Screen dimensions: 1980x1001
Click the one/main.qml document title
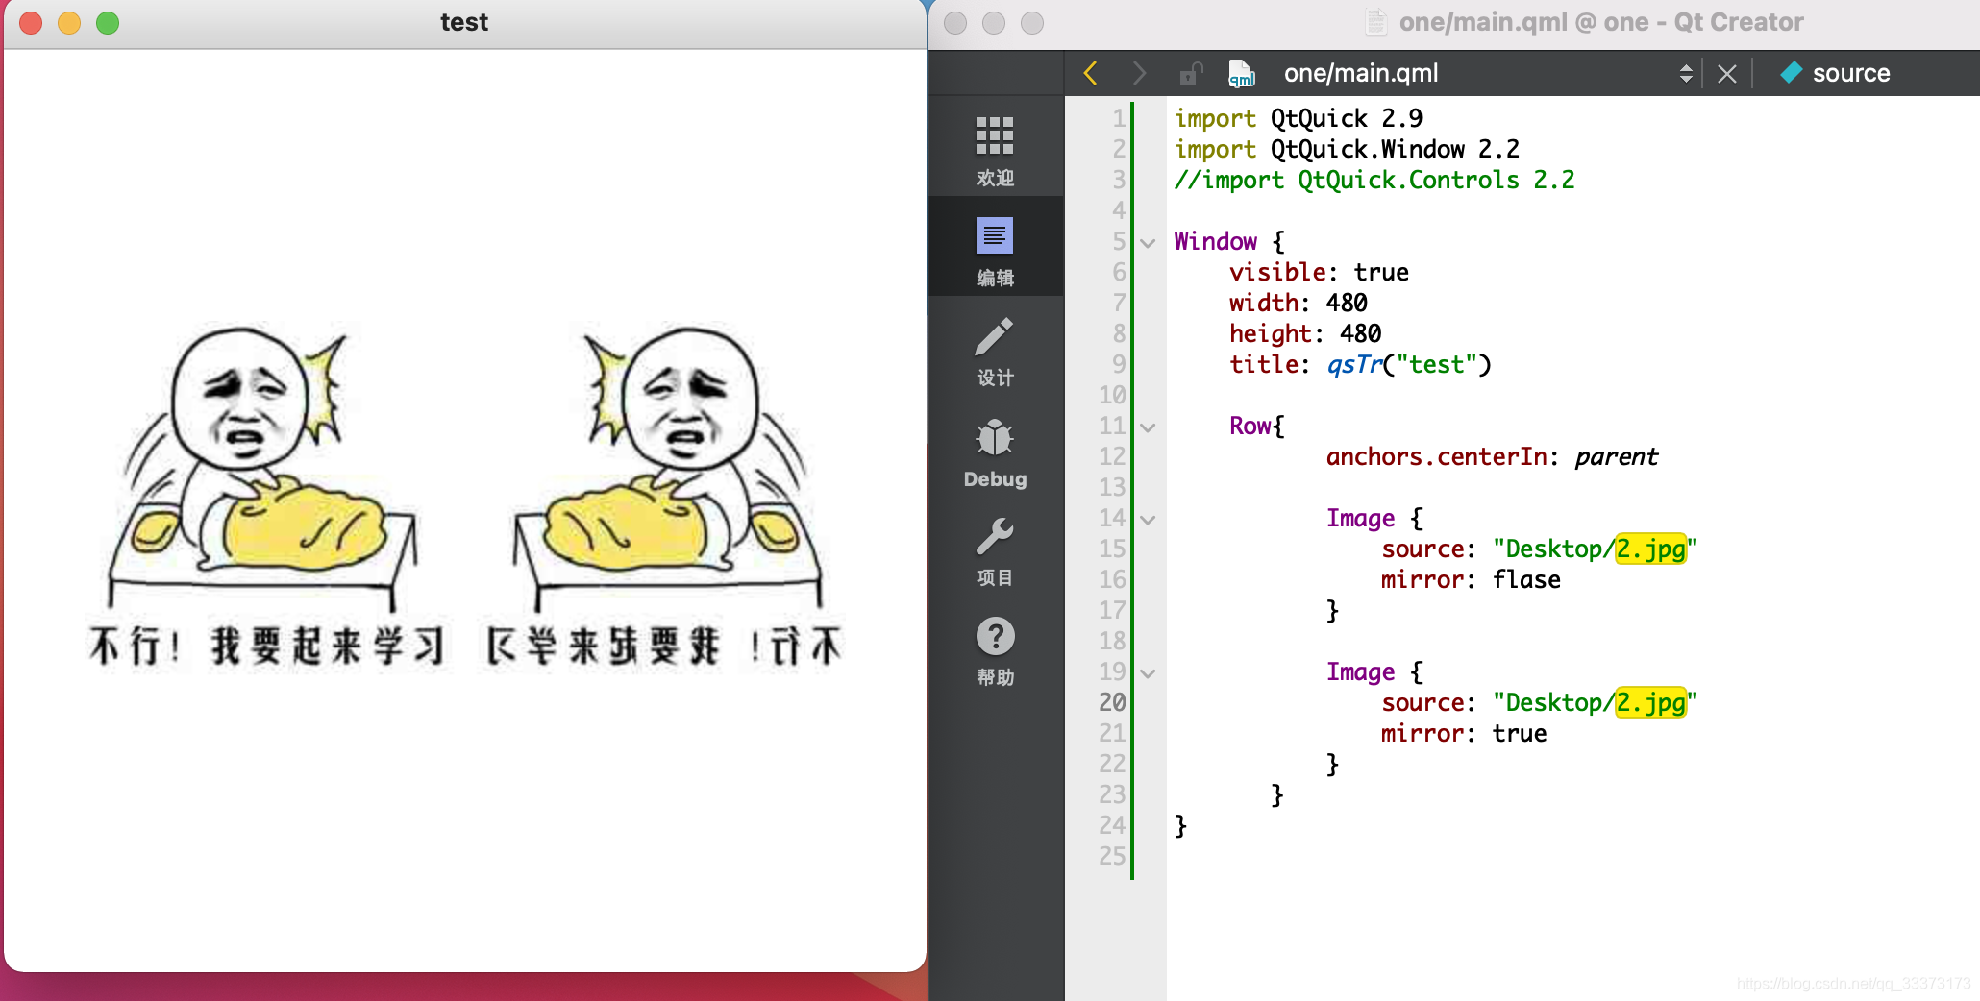tap(1360, 73)
